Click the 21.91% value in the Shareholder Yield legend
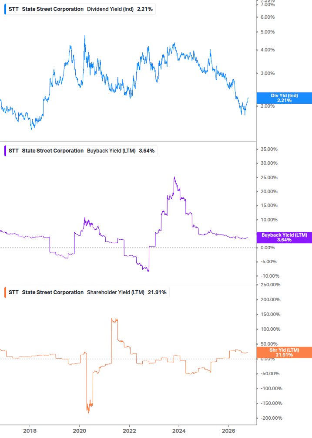312x438 pixels. click(157, 292)
